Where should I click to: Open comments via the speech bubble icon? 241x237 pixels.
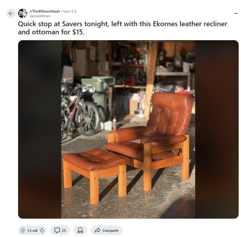click(57, 231)
